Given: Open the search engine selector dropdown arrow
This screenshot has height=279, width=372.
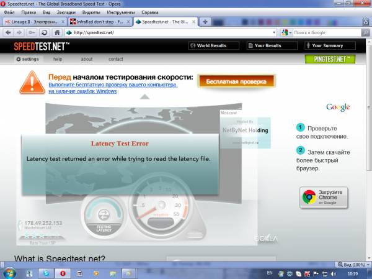Looking at the screenshot, I should point(290,32).
